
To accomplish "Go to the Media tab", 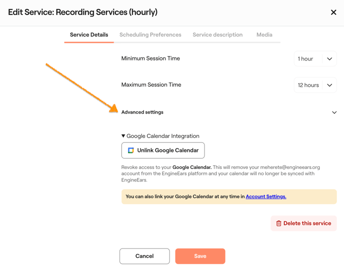I will [x=264, y=35].
